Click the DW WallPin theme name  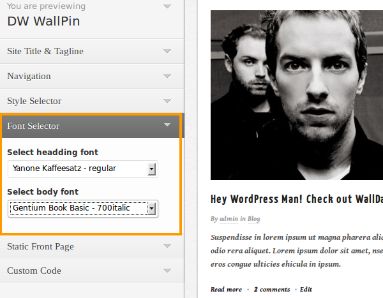click(43, 21)
